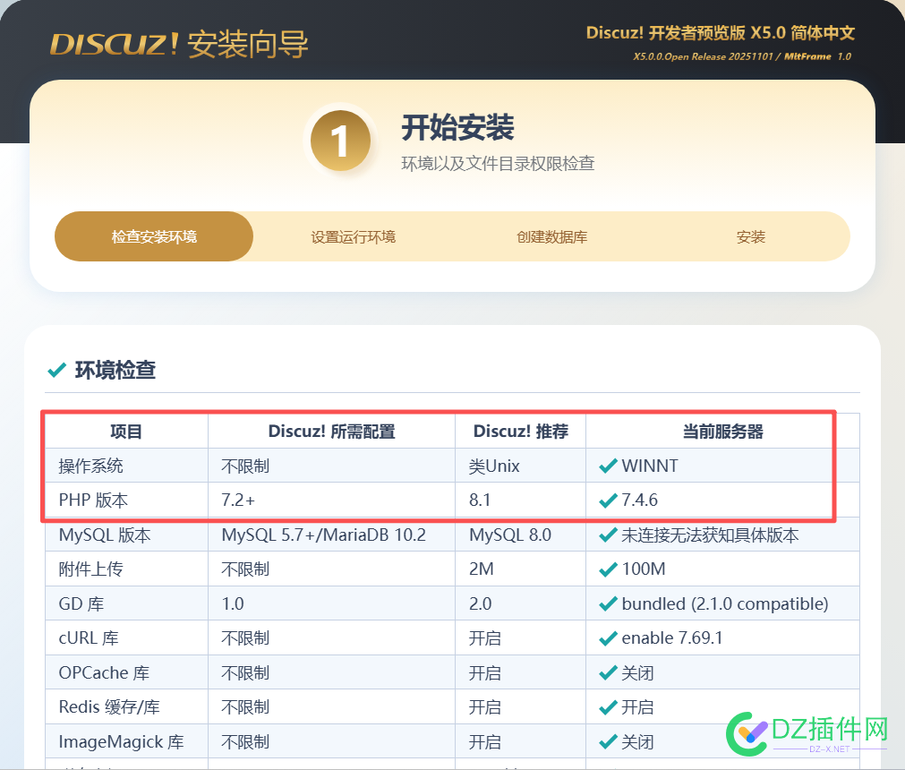
Task: Click the gold step number 1 badge
Action: click(340, 141)
